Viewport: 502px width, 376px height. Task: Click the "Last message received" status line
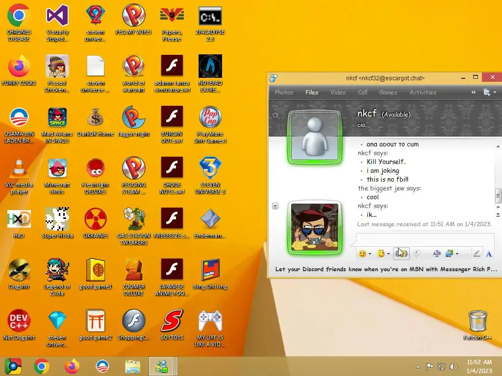pos(424,224)
